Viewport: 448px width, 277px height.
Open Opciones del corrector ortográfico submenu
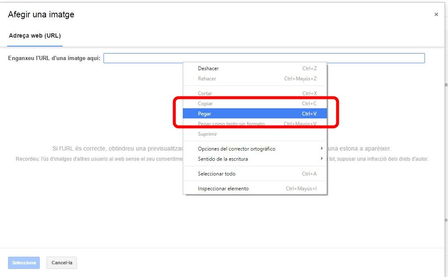tap(236, 149)
